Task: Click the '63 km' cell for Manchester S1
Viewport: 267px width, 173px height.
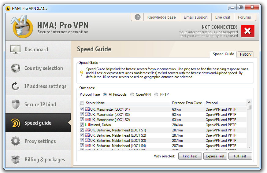Action: pyautogui.click(x=176, y=109)
